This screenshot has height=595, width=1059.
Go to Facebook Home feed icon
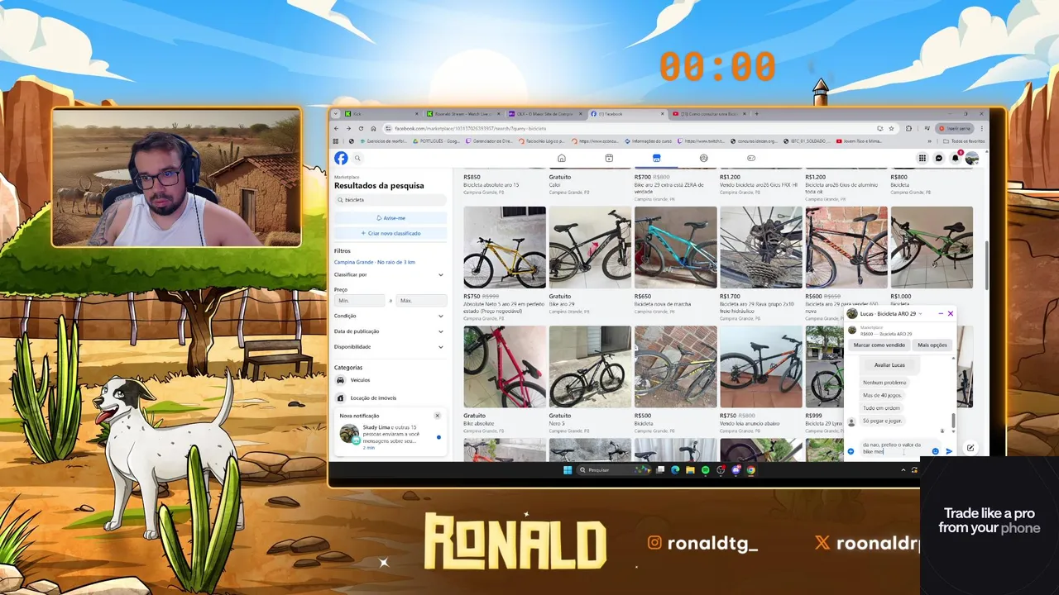point(561,158)
